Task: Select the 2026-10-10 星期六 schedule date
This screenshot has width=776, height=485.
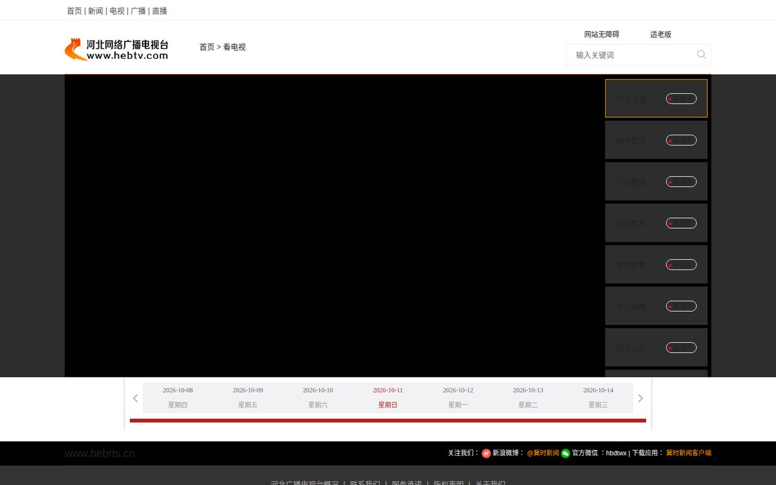Action: pos(318,398)
